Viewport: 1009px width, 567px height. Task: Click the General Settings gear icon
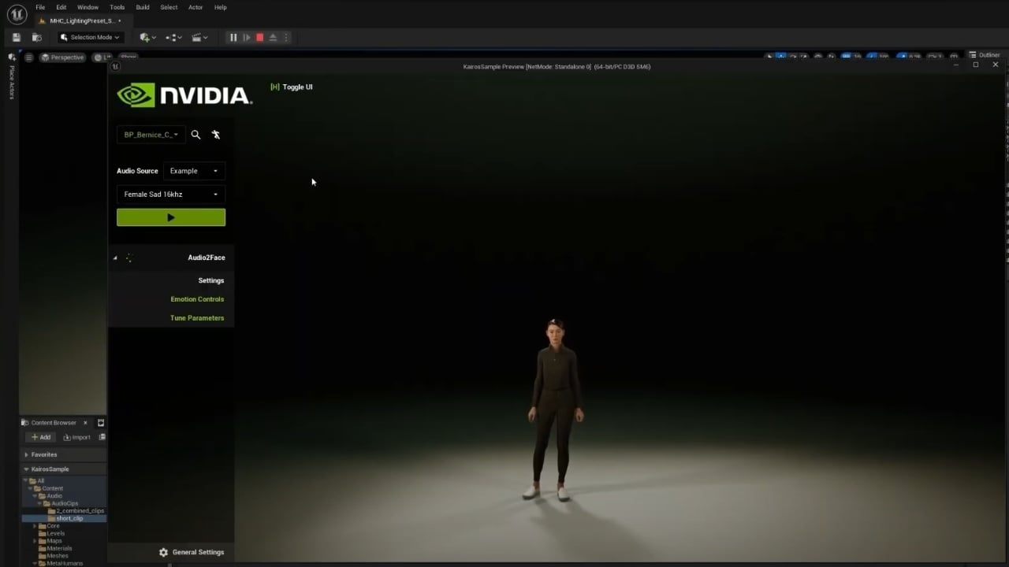point(163,552)
